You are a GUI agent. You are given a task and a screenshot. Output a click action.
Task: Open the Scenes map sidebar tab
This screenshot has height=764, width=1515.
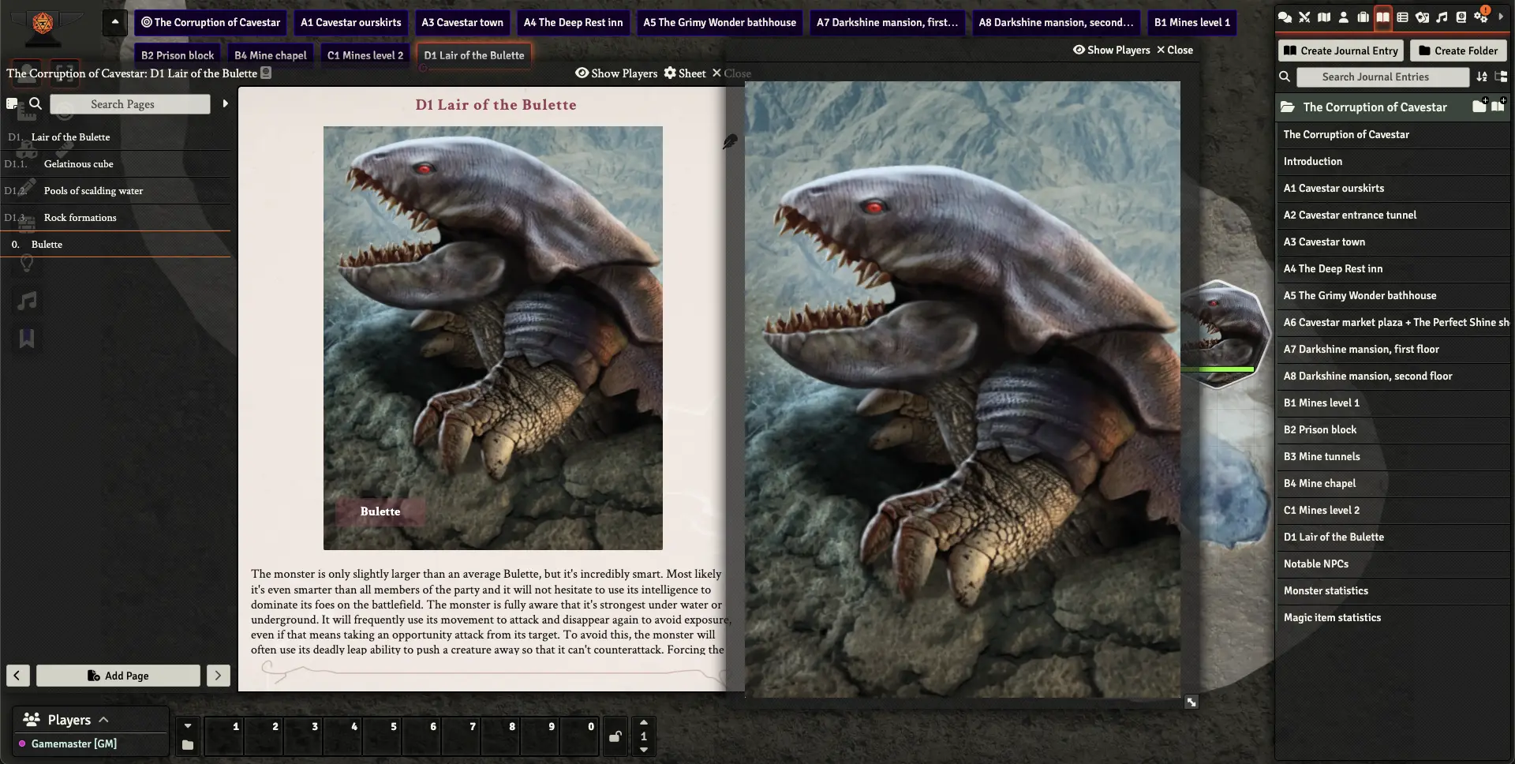pos(1324,17)
